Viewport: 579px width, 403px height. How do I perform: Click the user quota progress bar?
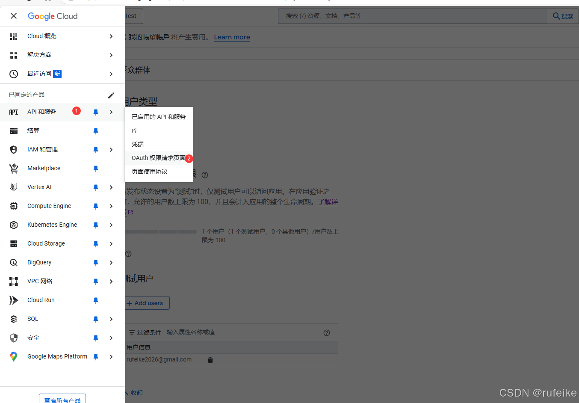click(x=161, y=231)
